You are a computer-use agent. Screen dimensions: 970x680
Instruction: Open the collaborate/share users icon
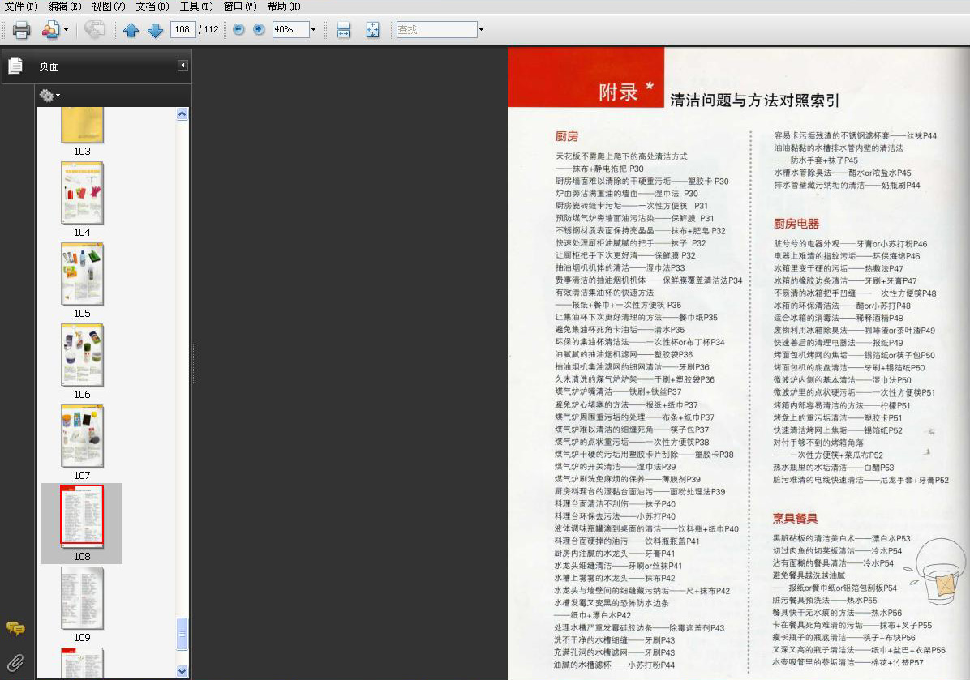click(x=51, y=30)
